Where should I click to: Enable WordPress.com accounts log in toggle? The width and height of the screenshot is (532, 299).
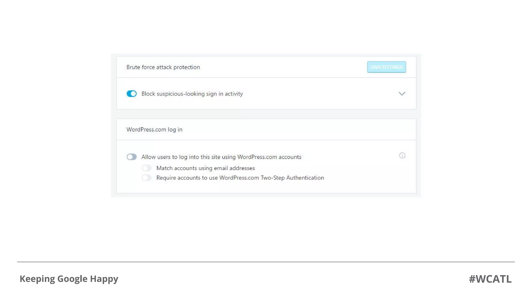point(131,157)
